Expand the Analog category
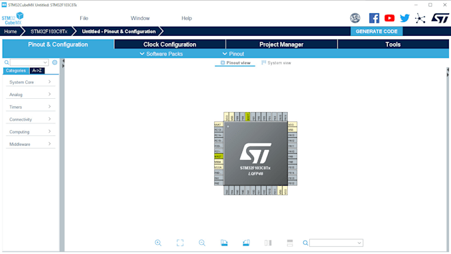451x254 pixels. coord(31,95)
